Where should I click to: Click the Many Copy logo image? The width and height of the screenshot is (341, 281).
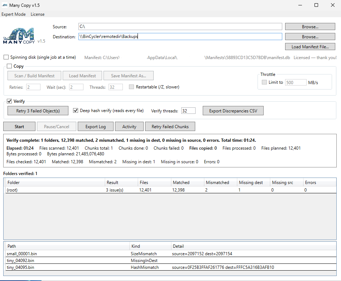pyautogui.click(x=19, y=36)
